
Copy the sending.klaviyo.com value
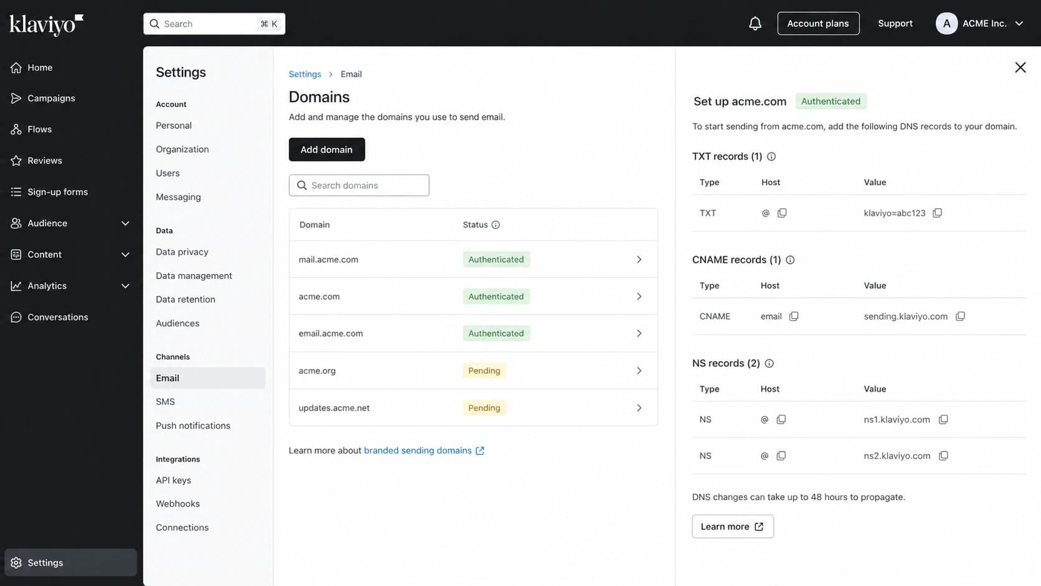[x=960, y=316]
